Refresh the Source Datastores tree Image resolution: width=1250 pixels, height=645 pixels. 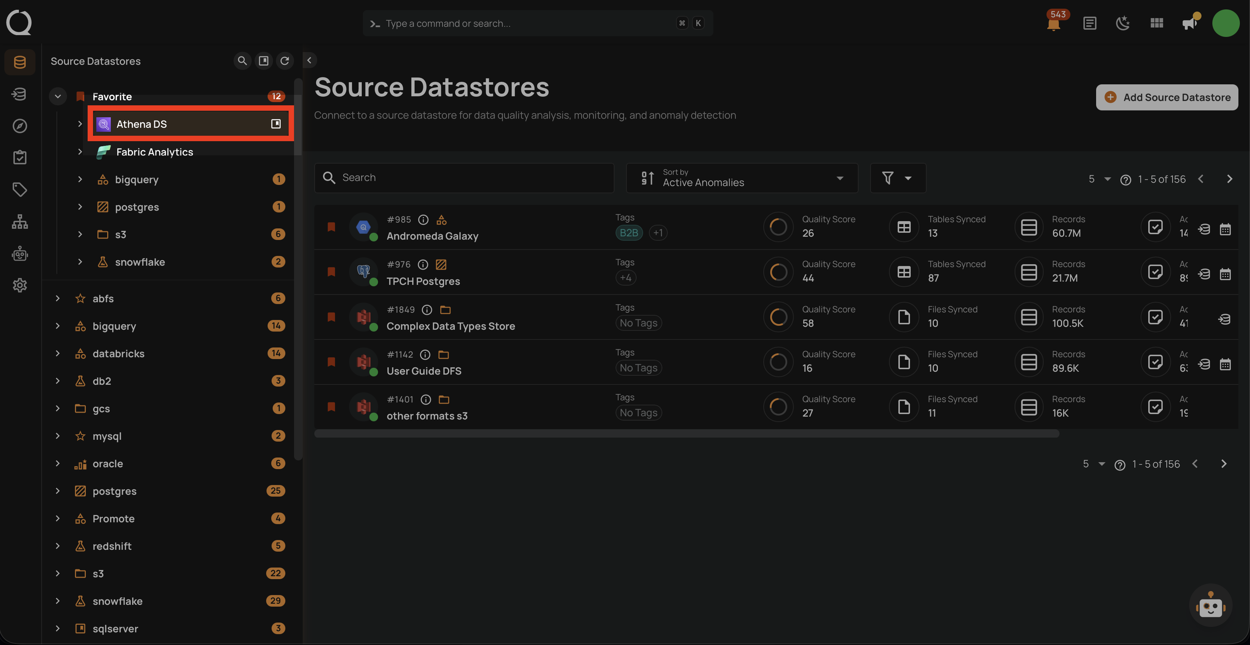pos(285,60)
